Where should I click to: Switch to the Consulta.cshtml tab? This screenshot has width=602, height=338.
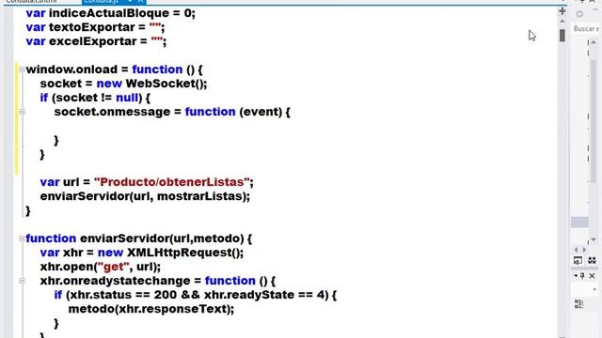[x=31, y=2]
